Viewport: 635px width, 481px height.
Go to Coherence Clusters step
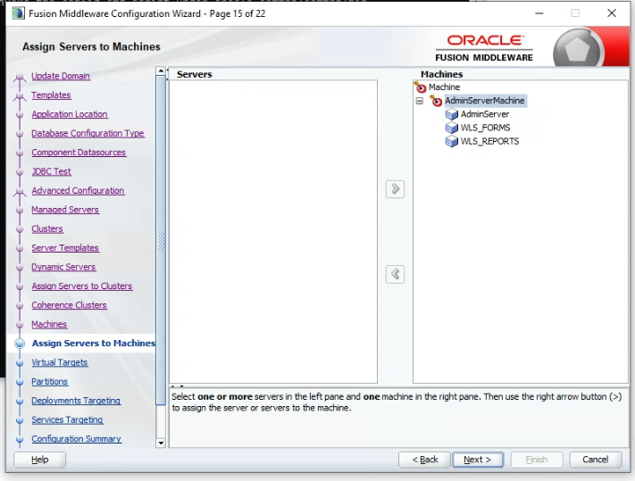[x=70, y=305]
